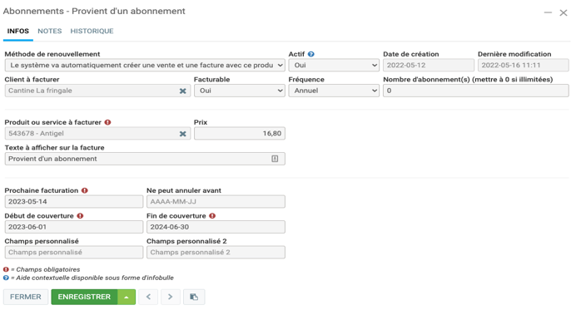Click the Ne peut annuler avant field
576x310 pixels.
tap(216, 202)
